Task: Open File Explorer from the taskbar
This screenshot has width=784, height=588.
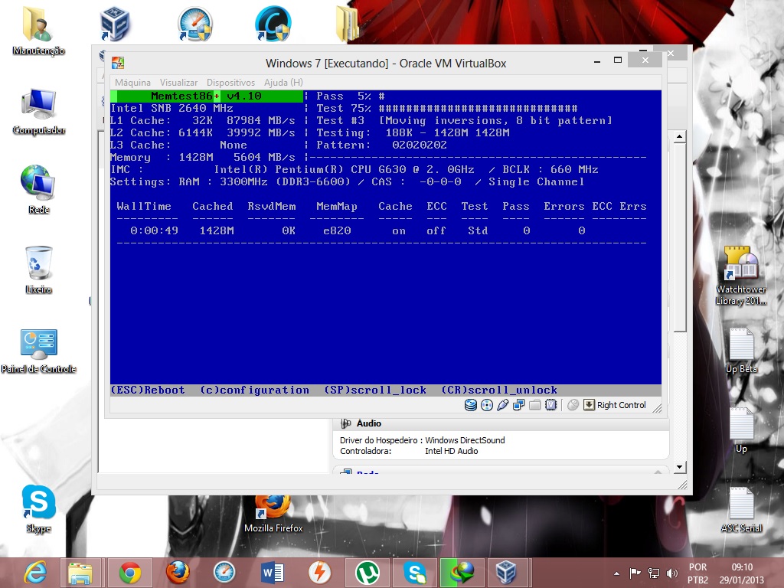Action: (x=80, y=573)
